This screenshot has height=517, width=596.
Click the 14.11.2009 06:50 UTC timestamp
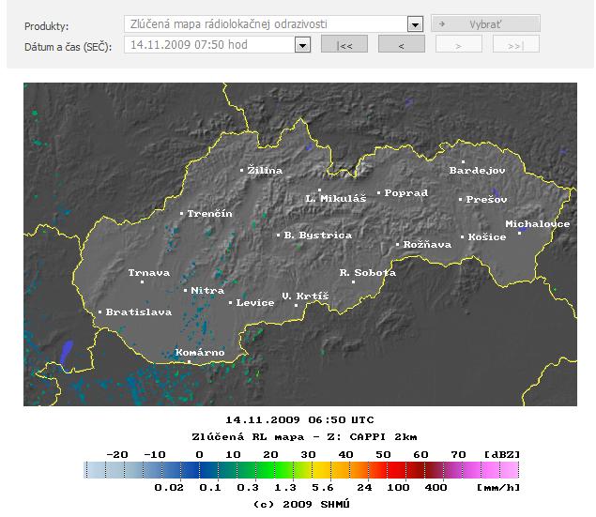pyautogui.click(x=300, y=420)
